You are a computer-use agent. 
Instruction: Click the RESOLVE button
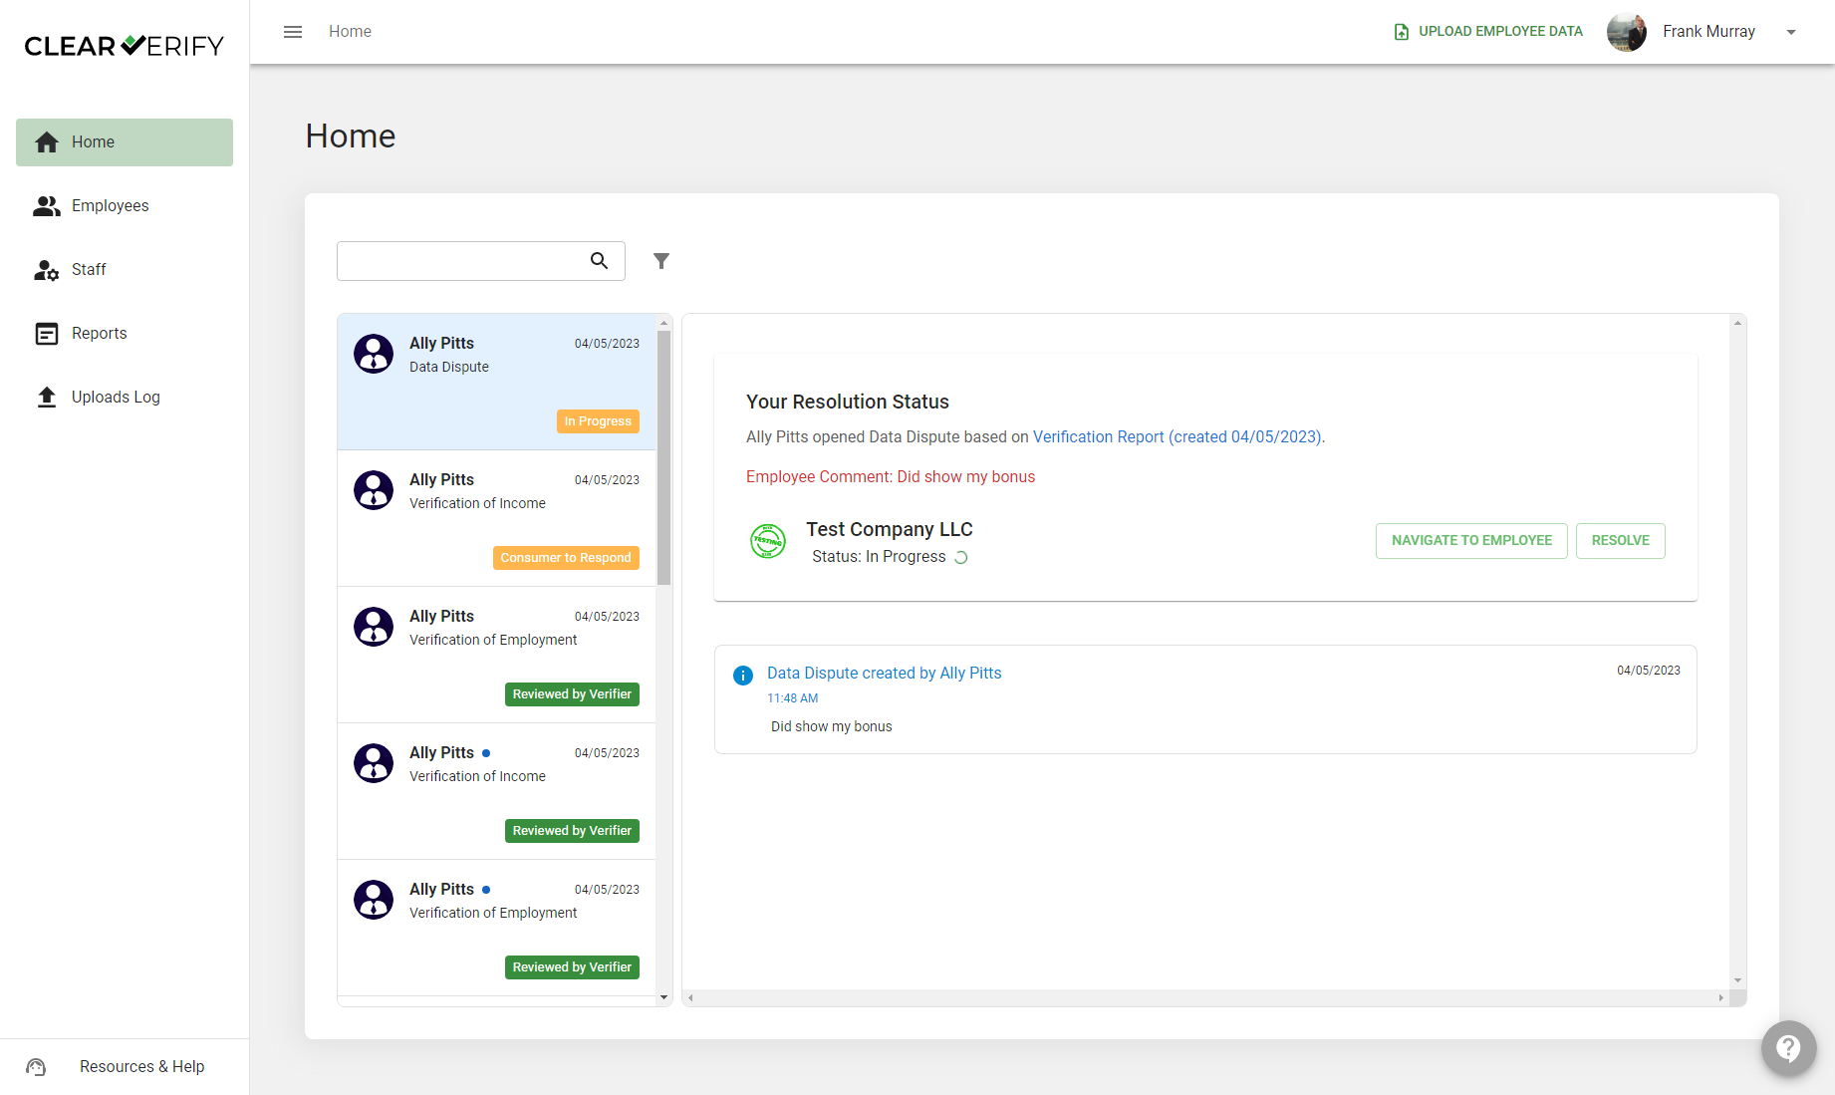point(1620,541)
